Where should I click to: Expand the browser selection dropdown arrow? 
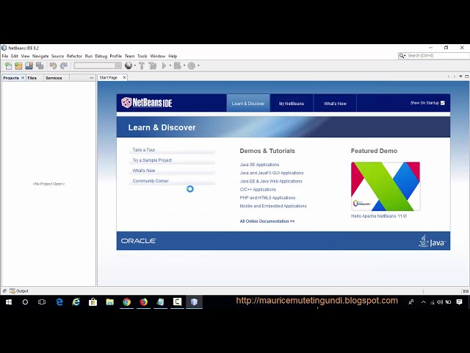tap(135, 65)
